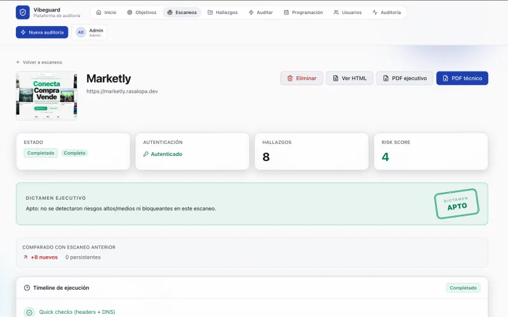Click the Completado status badge in Estado
This screenshot has width=508, height=317.
point(41,153)
